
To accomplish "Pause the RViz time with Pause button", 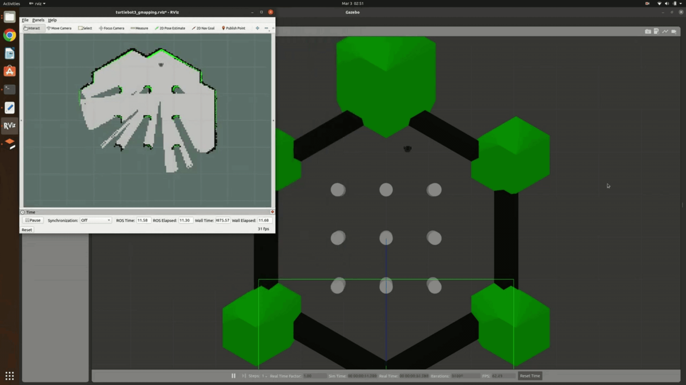I will (33, 220).
